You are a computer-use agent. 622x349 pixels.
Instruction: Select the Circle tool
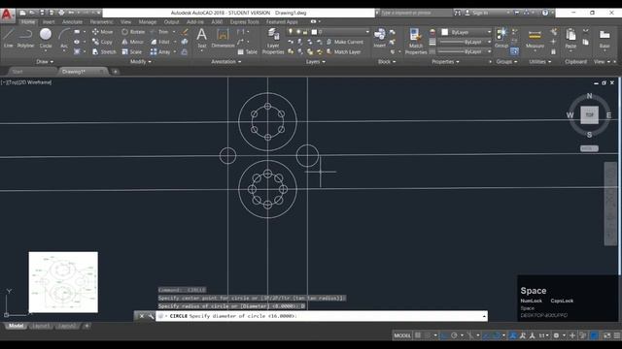click(x=46, y=39)
